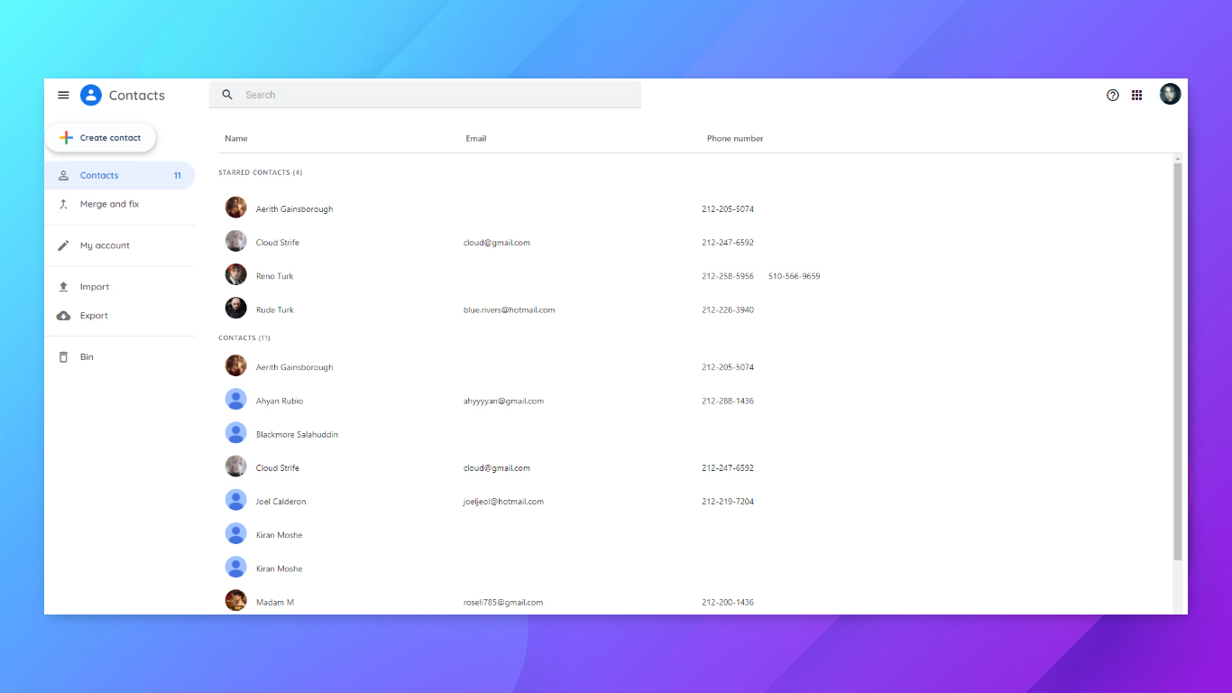Click starred Cloud Strife's avatar

point(235,241)
